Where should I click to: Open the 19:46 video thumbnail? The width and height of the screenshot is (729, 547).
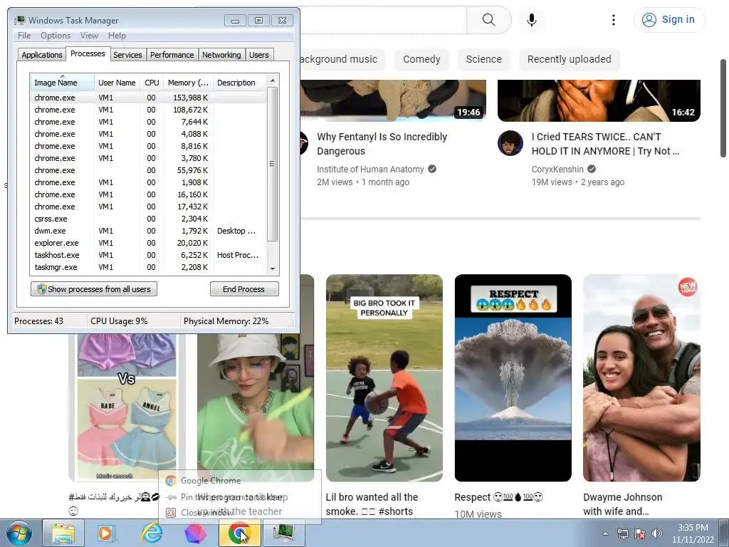coord(393,100)
